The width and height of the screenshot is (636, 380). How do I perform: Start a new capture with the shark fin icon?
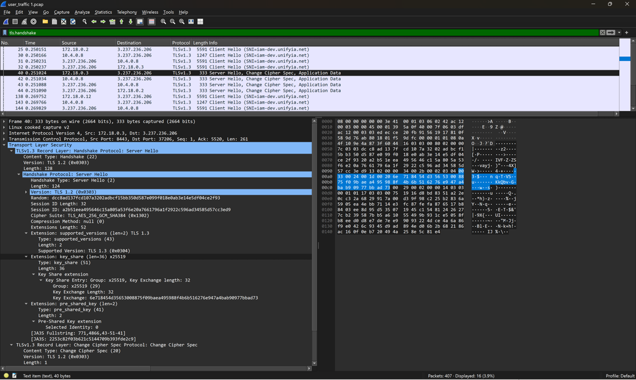pos(5,21)
